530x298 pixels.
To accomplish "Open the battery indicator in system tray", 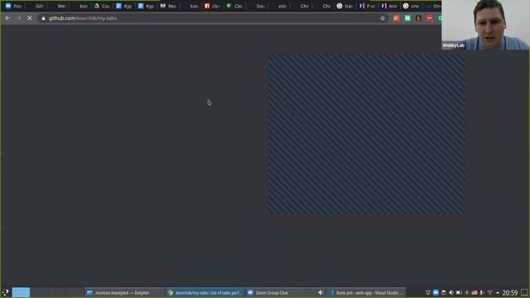I will pyautogui.click(x=459, y=292).
